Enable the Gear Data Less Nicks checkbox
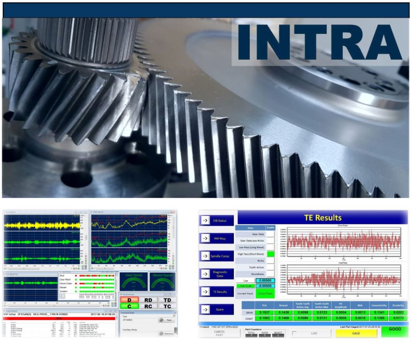The height and width of the screenshot is (343, 412). (270, 240)
